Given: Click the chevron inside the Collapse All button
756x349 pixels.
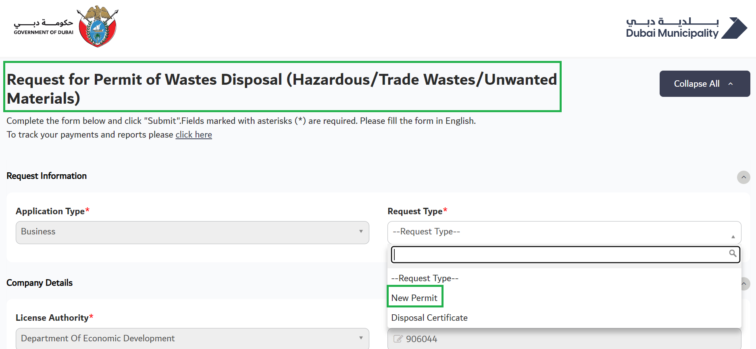Looking at the screenshot, I should pos(731,84).
